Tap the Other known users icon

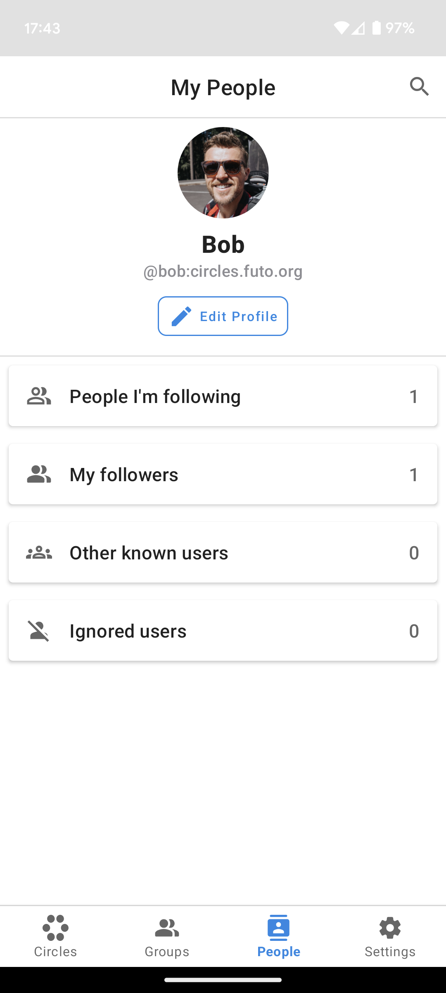tap(39, 552)
